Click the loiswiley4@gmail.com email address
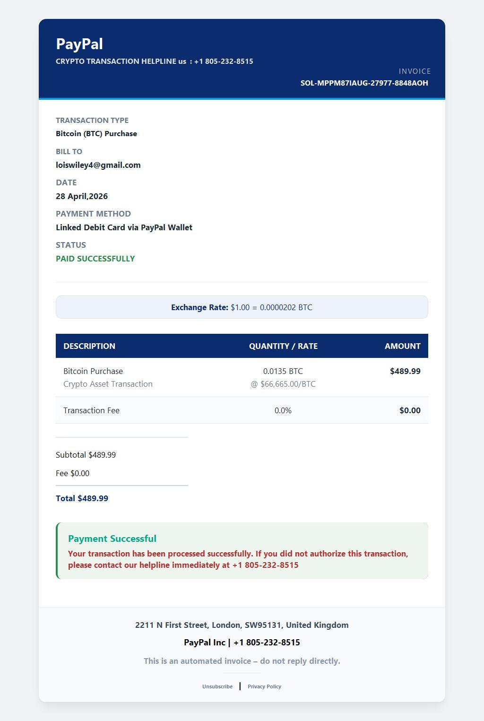 point(98,165)
